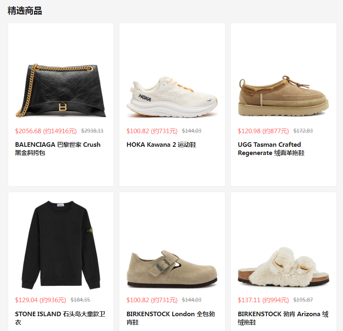This screenshot has width=343, height=331.
Task: Click the $129.04 (约936元) sale price
Action: 40,300
